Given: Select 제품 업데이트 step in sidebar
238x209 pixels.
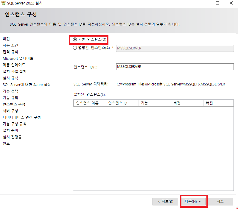Looking at the screenshot, I should [x=14, y=65].
